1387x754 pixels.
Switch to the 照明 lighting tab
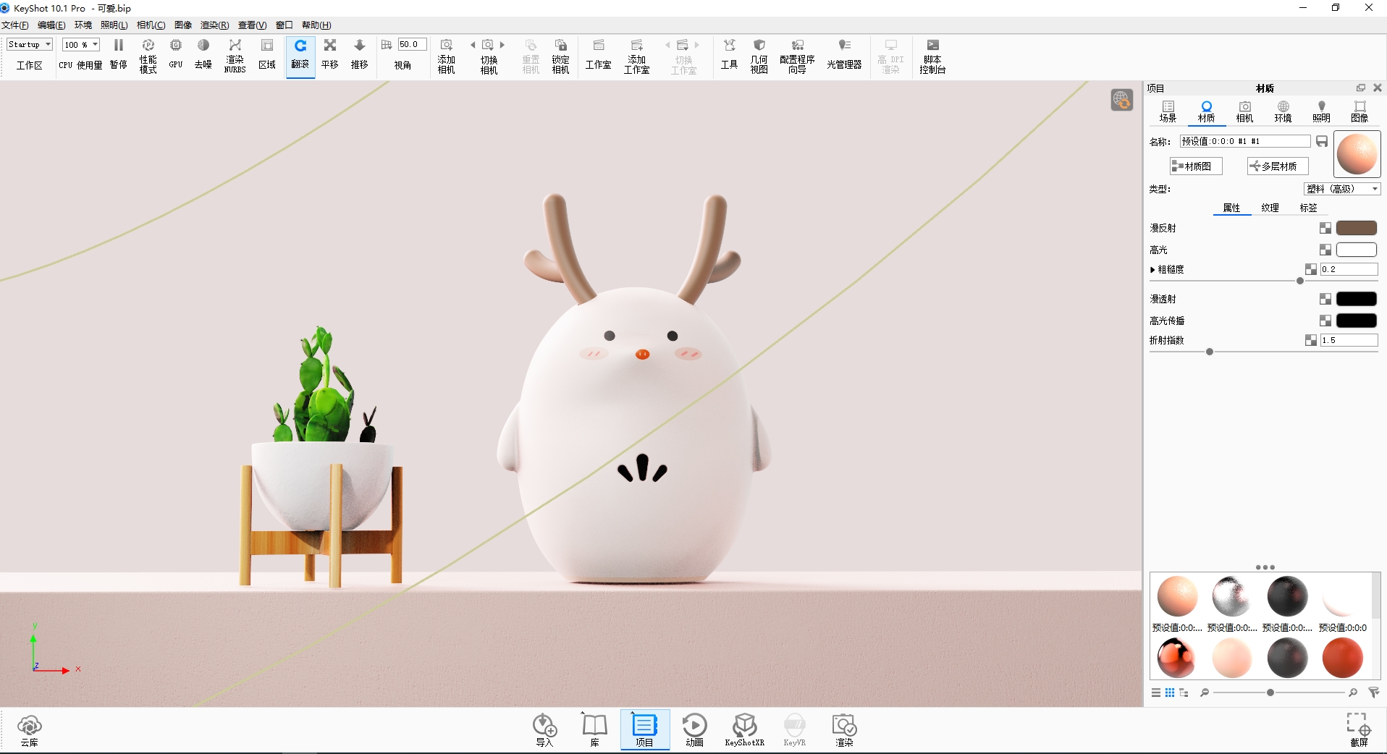(x=1322, y=111)
